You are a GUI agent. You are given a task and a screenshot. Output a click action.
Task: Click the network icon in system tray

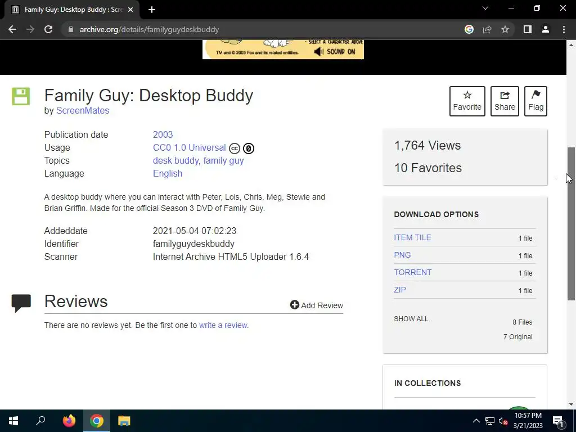click(x=490, y=421)
